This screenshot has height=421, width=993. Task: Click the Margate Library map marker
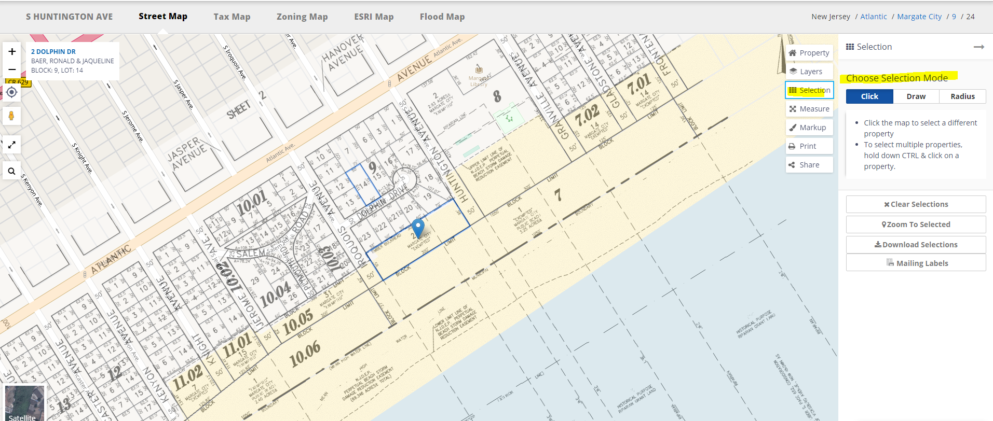(479, 69)
